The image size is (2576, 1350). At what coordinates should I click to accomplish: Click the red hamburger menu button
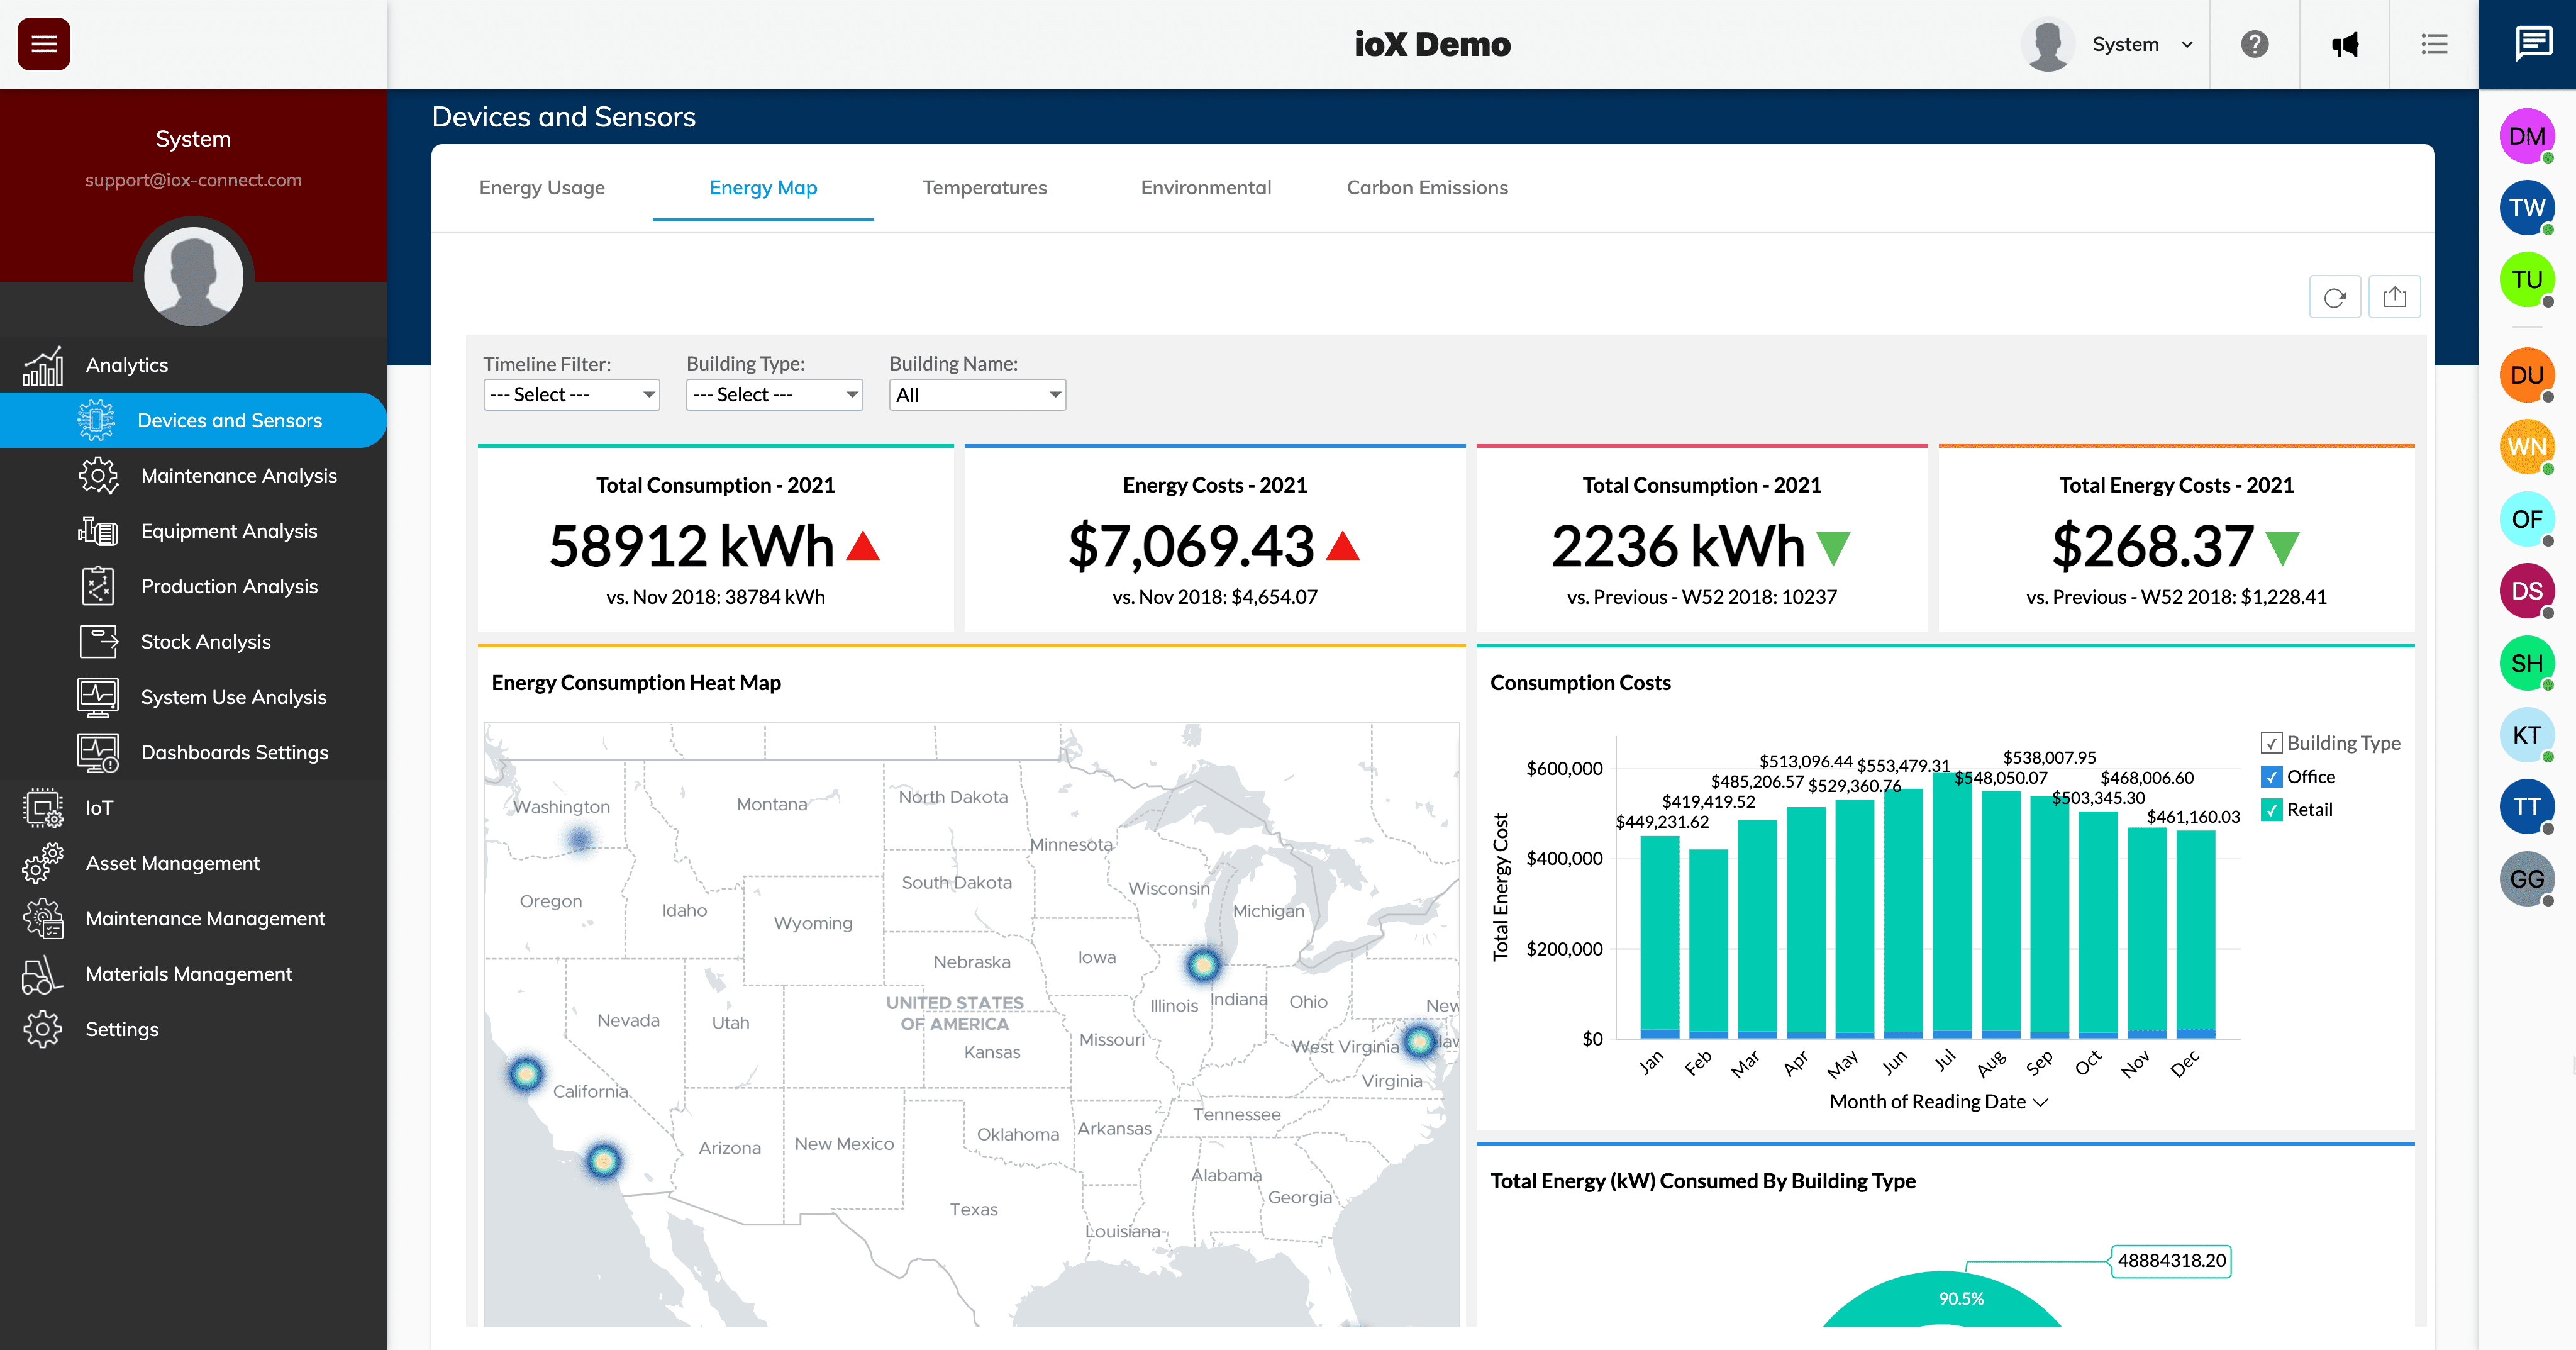point(44,44)
